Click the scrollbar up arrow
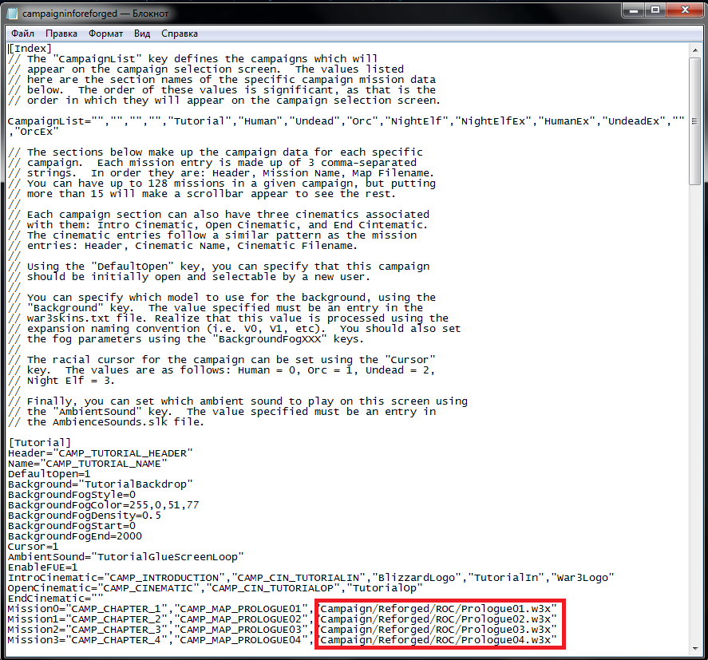This screenshot has height=660, width=708. click(x=695, y=50)
